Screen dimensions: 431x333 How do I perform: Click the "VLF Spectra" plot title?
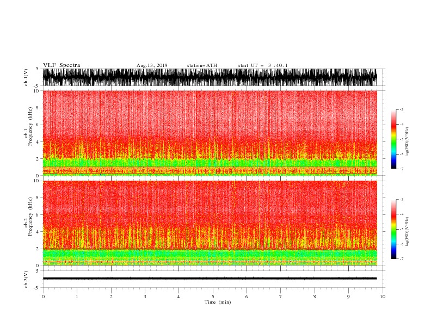coord(61,65)
